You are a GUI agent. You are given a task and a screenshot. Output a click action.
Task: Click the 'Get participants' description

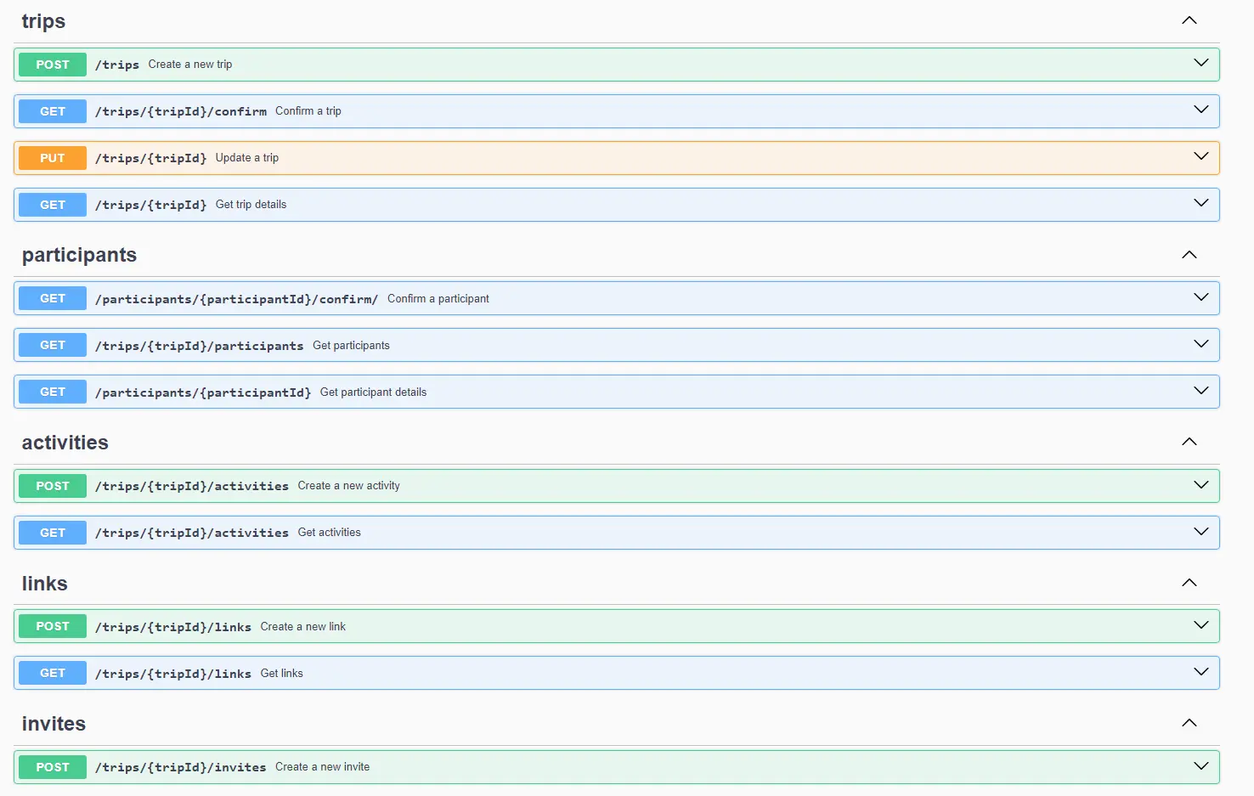pyautogui.click(x=351, y=346)
